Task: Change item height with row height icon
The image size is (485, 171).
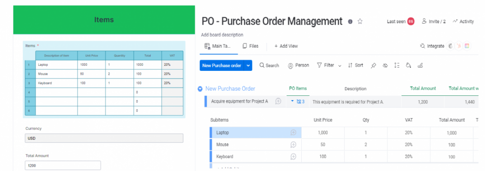Action: click(x=396, y=66)
